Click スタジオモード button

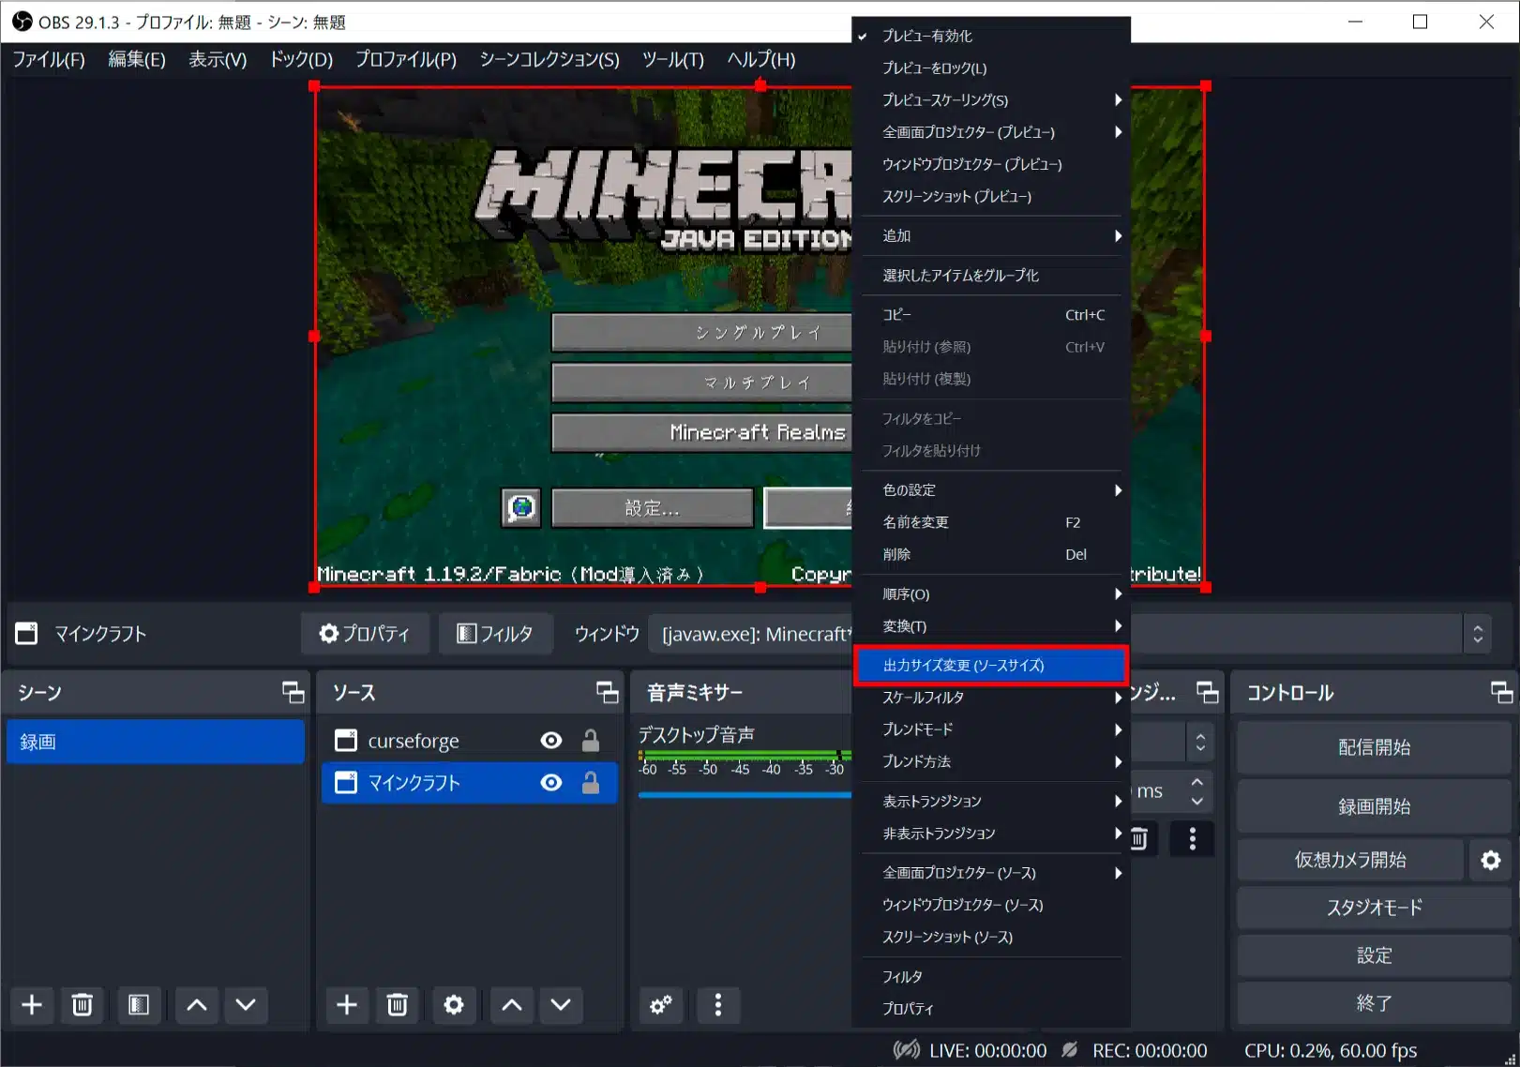coord(1374,907)
